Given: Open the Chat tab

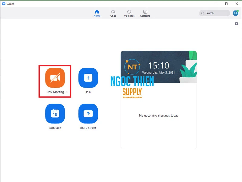Looking at the screenshot, I should [113, 13].
